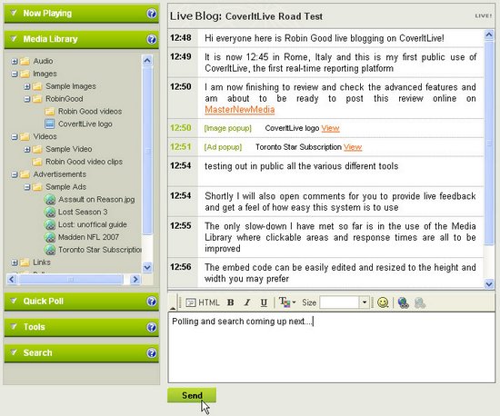Screen dimensions: 500x416
Task: Collapse the Images folder
Action: (x=15, y=74)
